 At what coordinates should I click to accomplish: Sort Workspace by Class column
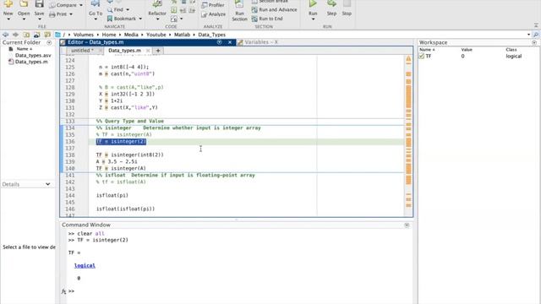coord(511,50)
